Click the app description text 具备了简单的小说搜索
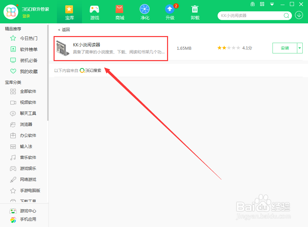 click(119, 52)
